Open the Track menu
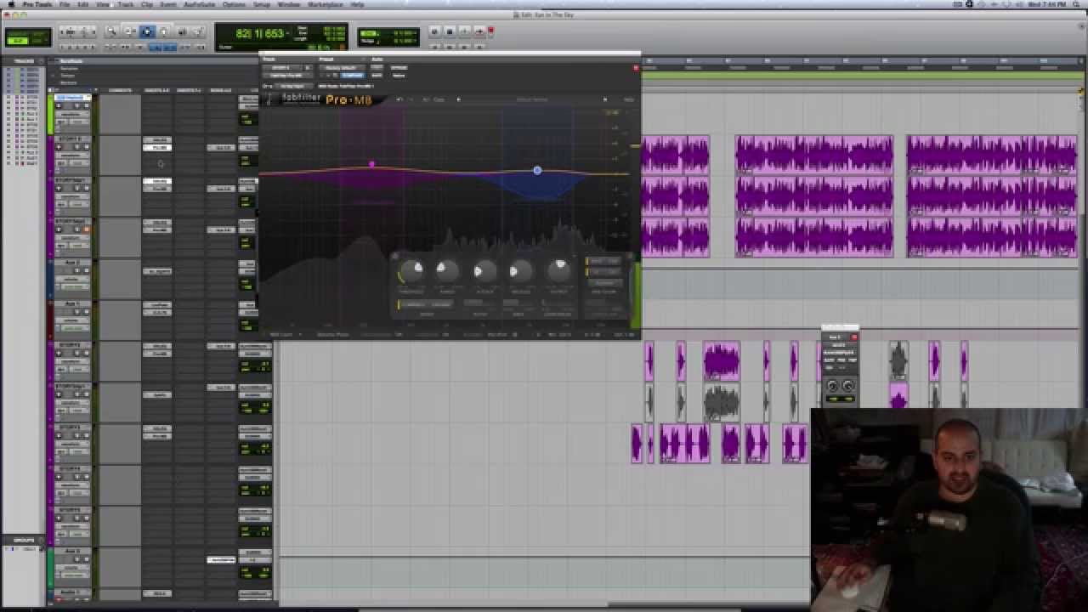This screenshot has width=1088, height=612. pos(126,4)
